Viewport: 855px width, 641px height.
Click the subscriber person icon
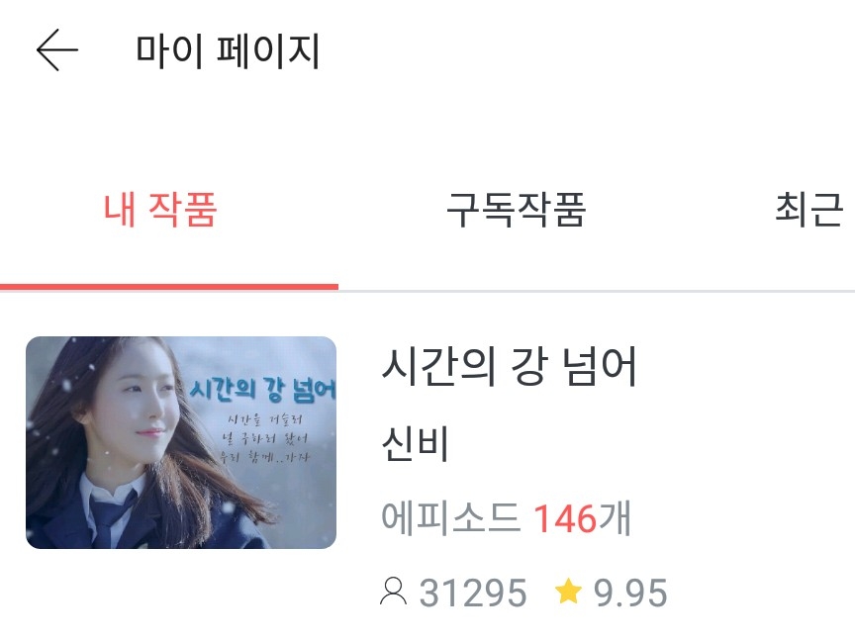coord(393,592)
